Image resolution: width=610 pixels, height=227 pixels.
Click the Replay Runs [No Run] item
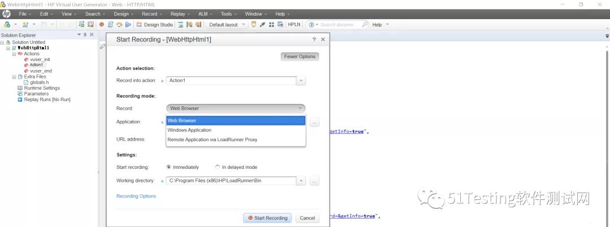pos(47,99)
